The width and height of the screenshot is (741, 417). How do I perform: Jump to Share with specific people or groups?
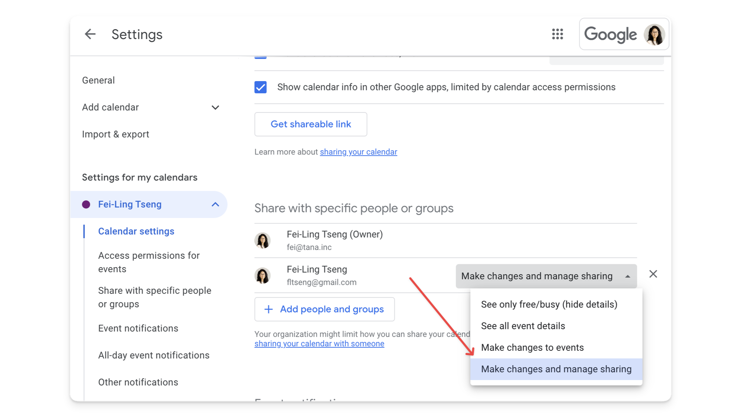[x=154, y=297]
